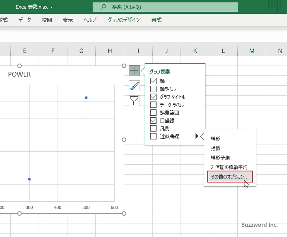Image resolution: width=287 pixels, height=237 pixels.
Task: Click the POWER chart title
Action: (19, 74)
